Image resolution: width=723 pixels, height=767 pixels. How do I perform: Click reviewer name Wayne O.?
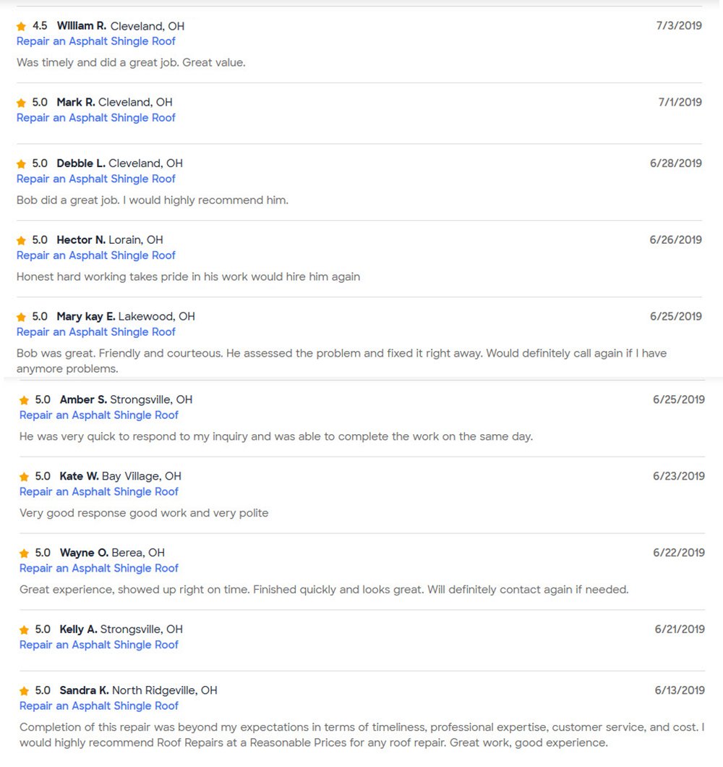pos(84,553)
